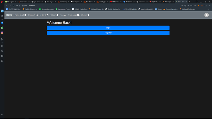Open the Citizen section
Viewport: 212px width, 119px height.
tap(54, 15)
